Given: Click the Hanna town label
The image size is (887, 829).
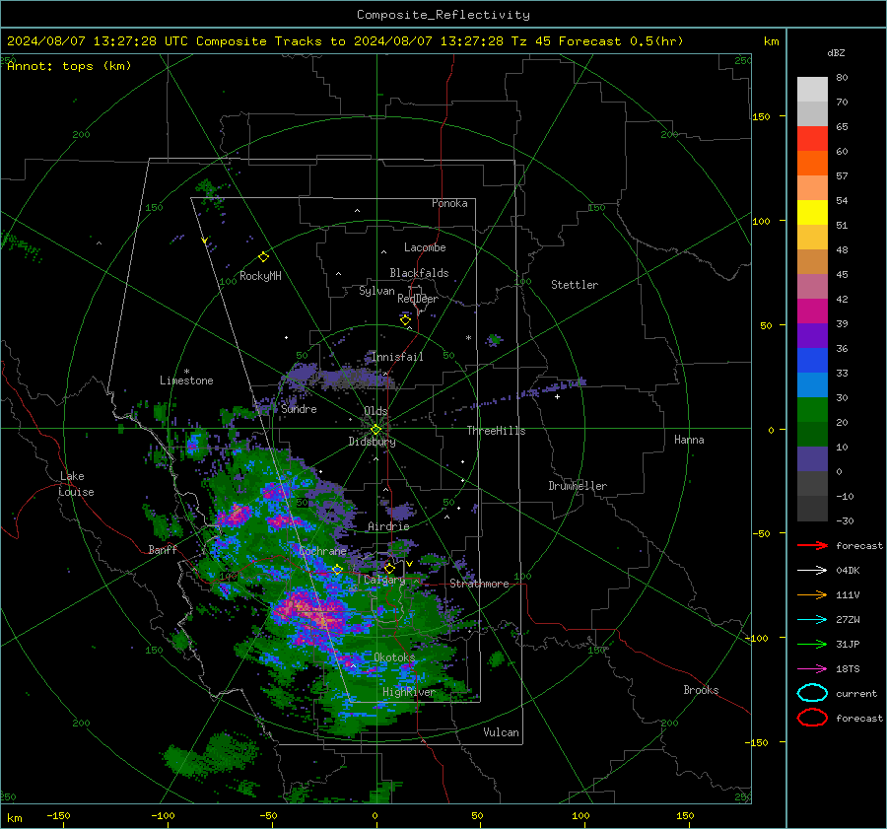Looking at the screenshot, I should (689, 440).
